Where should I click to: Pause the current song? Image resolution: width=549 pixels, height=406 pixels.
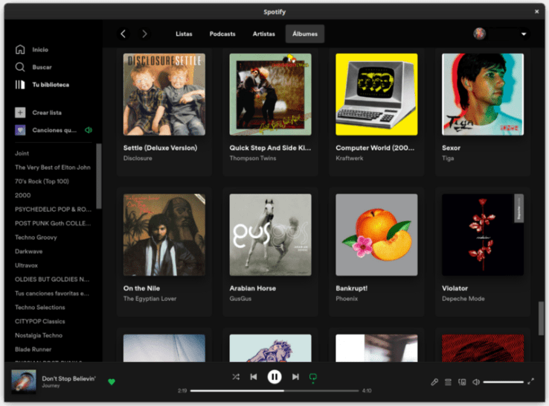[x=274, y=377]
